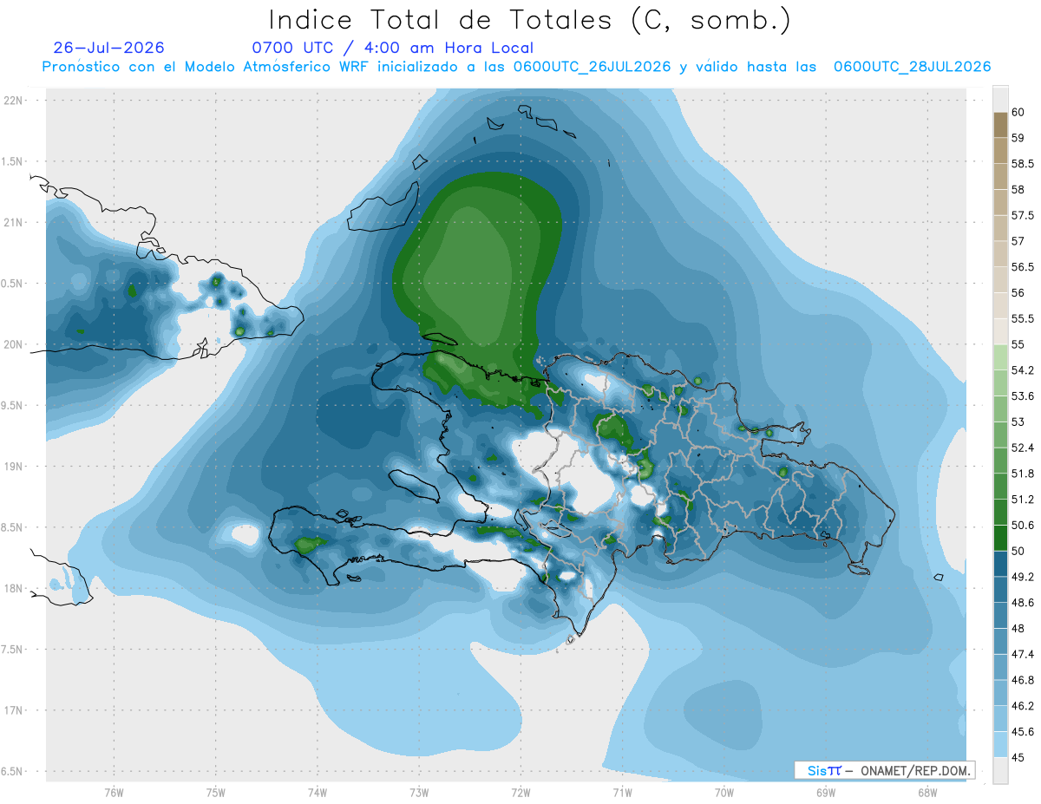Click "Pronóstico con el Modelo Atmósferico WRF" text
The width and height of the screenshot is (1041, 804).
coord(204,67)
